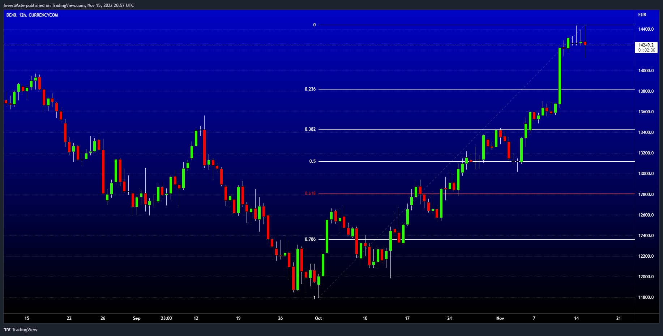663x336 pixels.
Task: Click the Oct label on time axis
Action: [x=318, y=318]
